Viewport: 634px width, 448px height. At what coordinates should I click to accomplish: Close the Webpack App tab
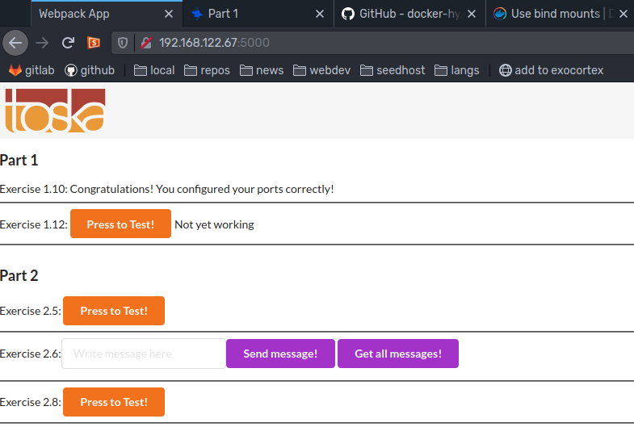[x=168, y=14]
